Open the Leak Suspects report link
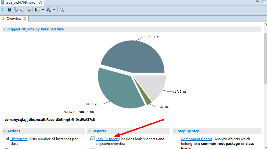 pyautogui.click(x=107, y=139)
